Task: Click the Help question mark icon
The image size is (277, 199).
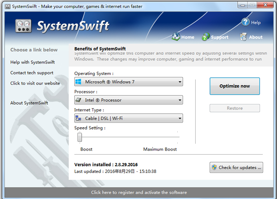Action: click(245, 22)
